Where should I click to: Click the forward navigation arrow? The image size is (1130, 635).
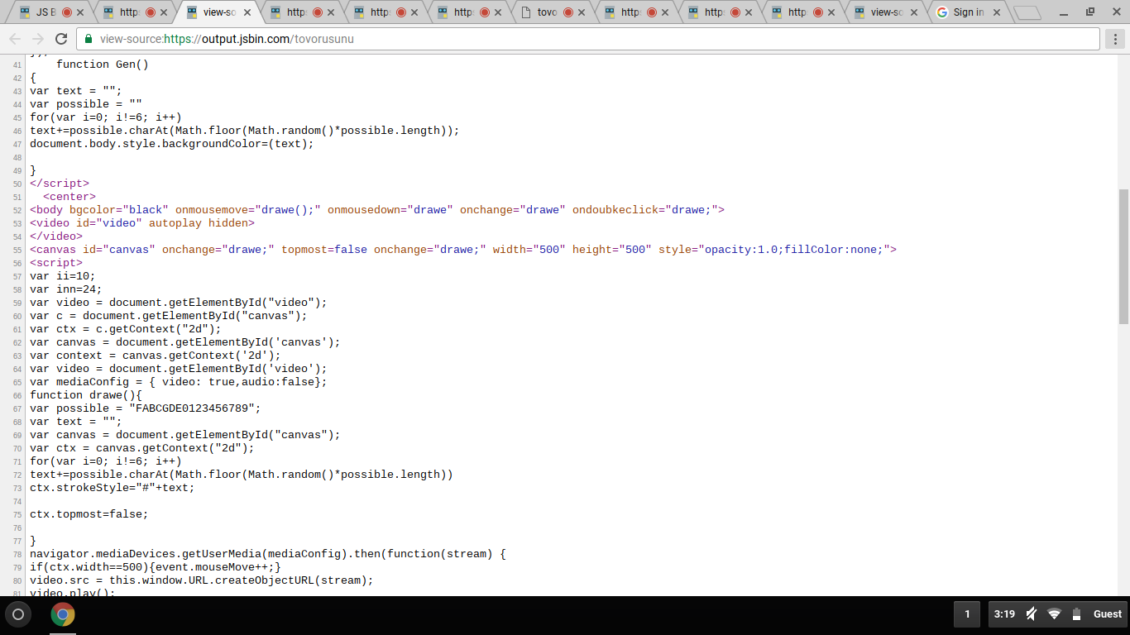coord(38,39)
